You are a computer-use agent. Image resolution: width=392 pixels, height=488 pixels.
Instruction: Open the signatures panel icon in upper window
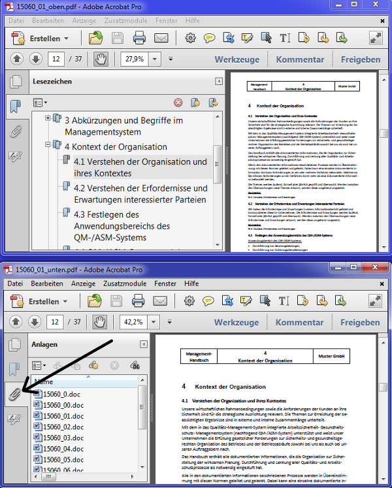point(15,157)
